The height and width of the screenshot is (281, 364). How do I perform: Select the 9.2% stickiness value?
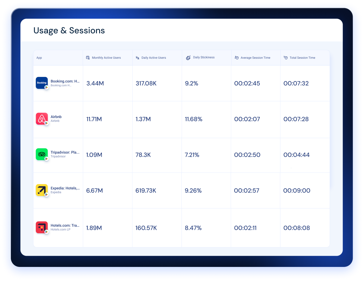point(191,83)
